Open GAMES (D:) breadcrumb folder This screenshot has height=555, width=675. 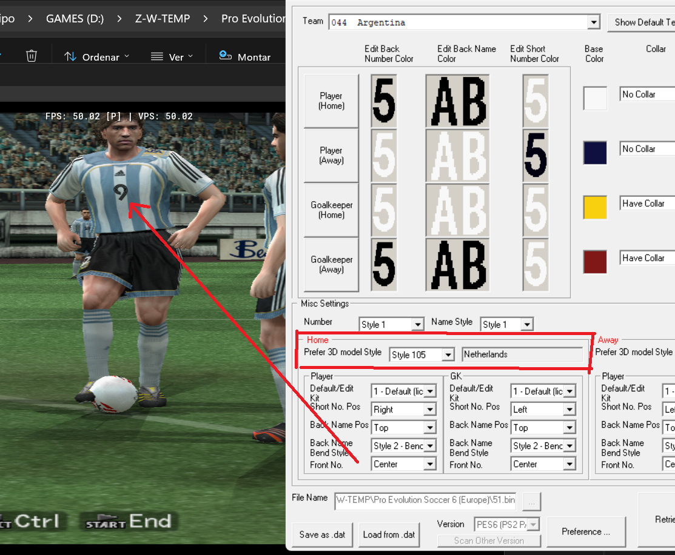coord(75,19)
